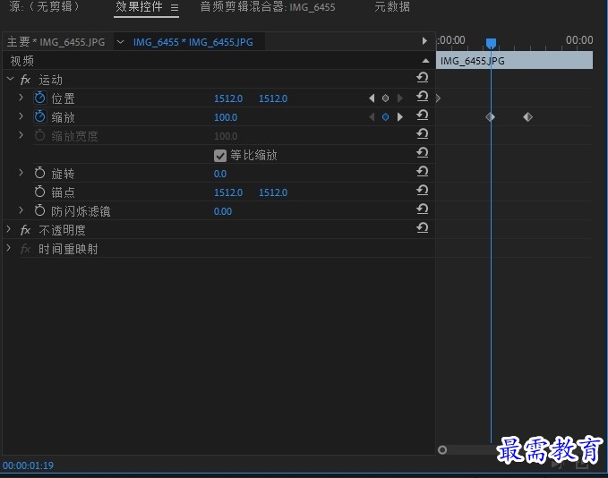This screenshot has width=608, height=478.
Task: Uncheck the 等比缩放 checkbox
Action: (x=220, y=156)
